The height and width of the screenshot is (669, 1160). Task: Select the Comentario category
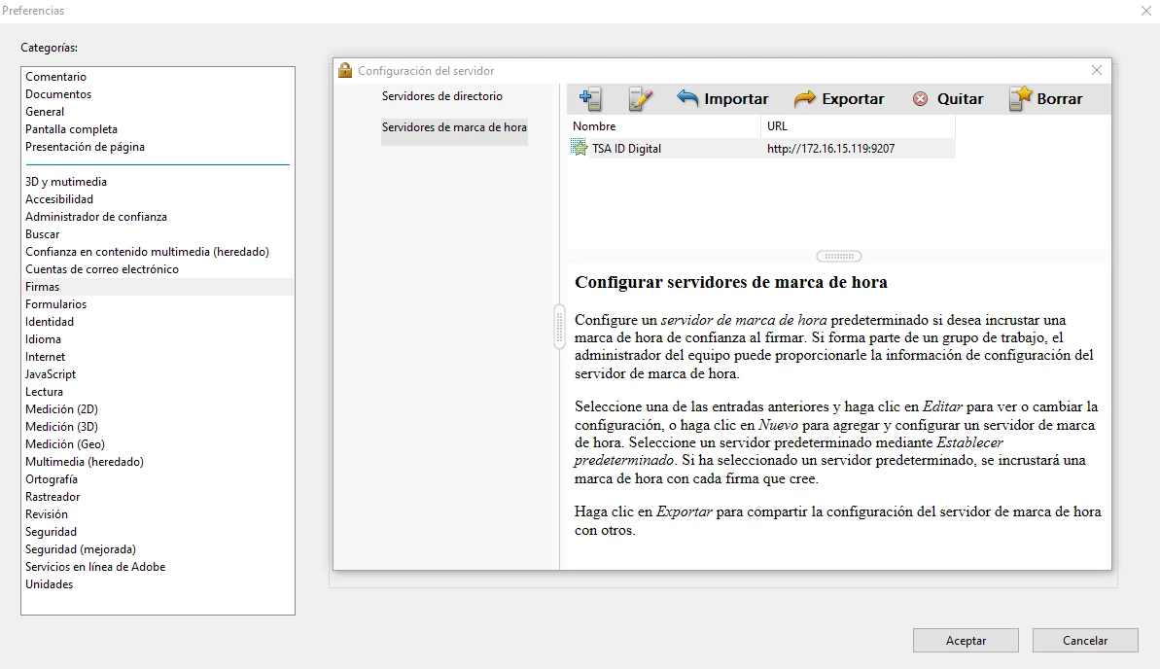(56, 77)
